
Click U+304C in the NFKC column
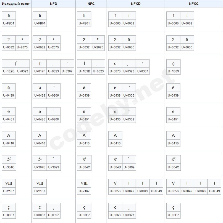[x=173, y=167]
